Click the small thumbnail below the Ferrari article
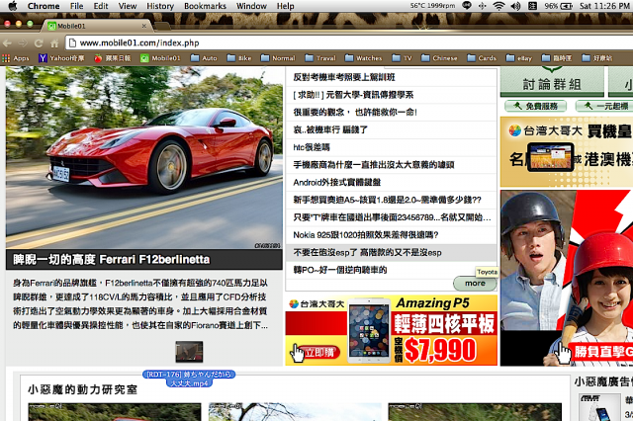 point(189,352)
